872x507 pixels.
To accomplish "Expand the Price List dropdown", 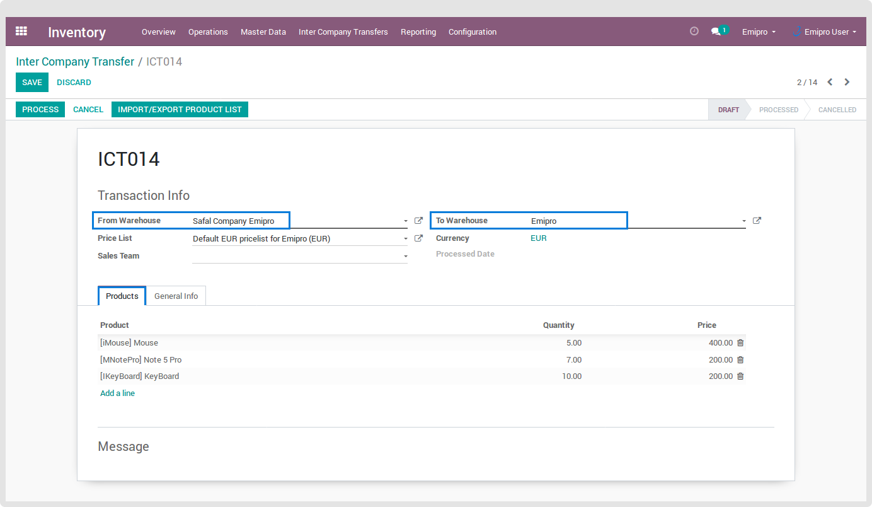I will (405, 239).
